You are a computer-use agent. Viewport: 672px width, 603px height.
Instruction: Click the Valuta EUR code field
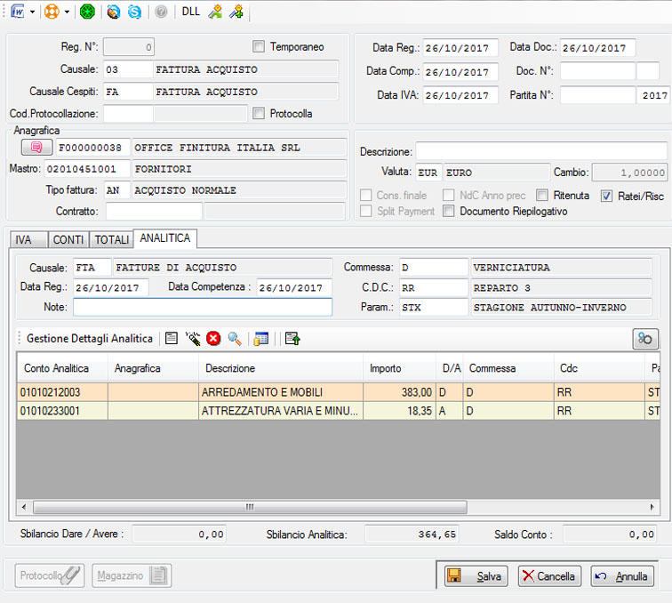click(x=428, y=173)
